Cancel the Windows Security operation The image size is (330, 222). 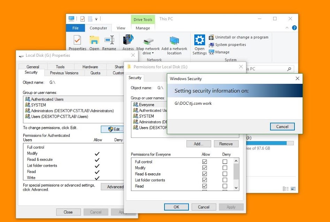click(x=282, y=127)
